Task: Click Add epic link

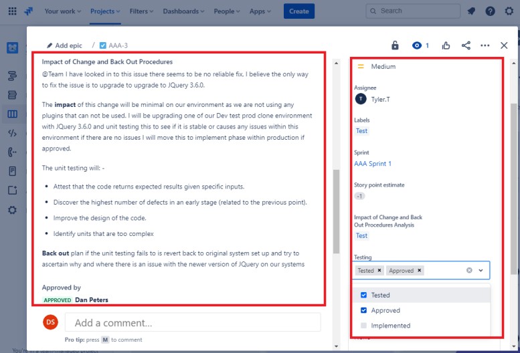Action: (68, 45)
